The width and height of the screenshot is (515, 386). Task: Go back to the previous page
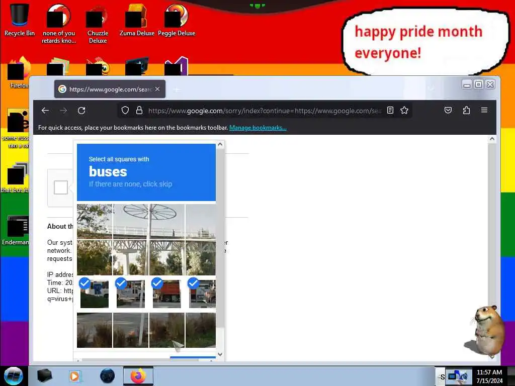(45, 111)
